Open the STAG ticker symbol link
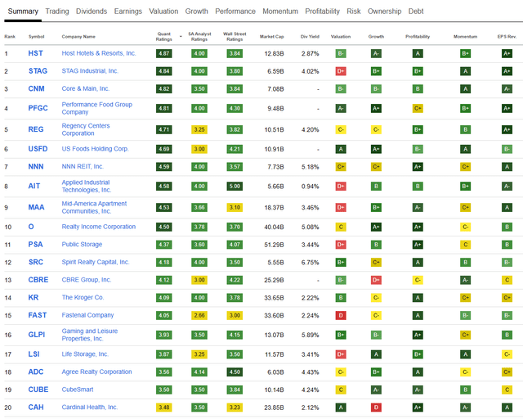The height and width of the screenshot is (419, 523). [x=38, y=71]
